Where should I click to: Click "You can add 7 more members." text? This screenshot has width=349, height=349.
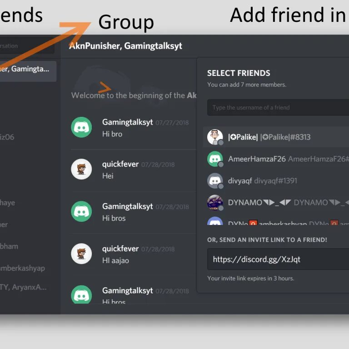pos(247,85)
